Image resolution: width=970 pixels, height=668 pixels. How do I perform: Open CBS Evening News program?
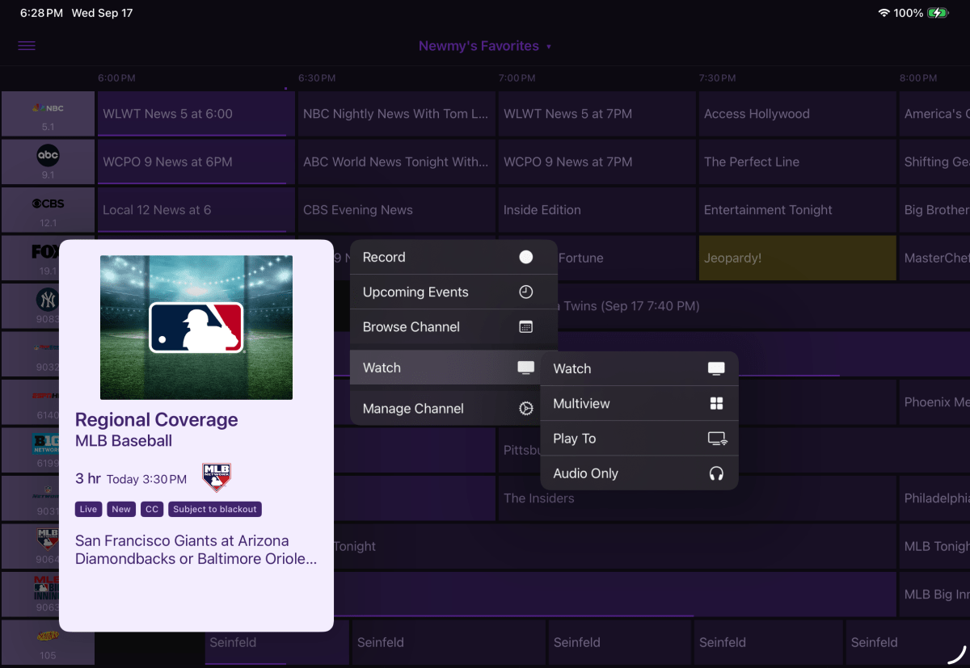[396, 210]
